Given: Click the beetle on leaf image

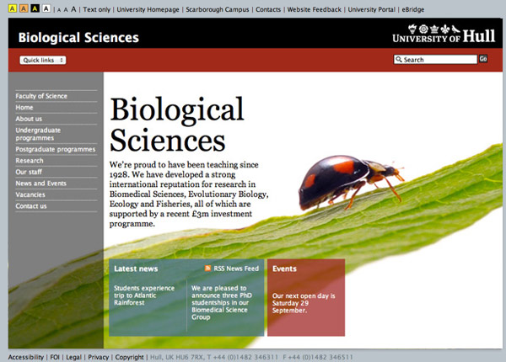Looking at the screenshot, I should 350,182.
